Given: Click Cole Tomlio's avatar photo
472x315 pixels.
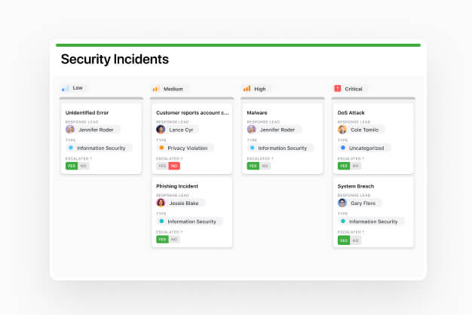Looking at the screenshot, I should click(x=342, y=130).
